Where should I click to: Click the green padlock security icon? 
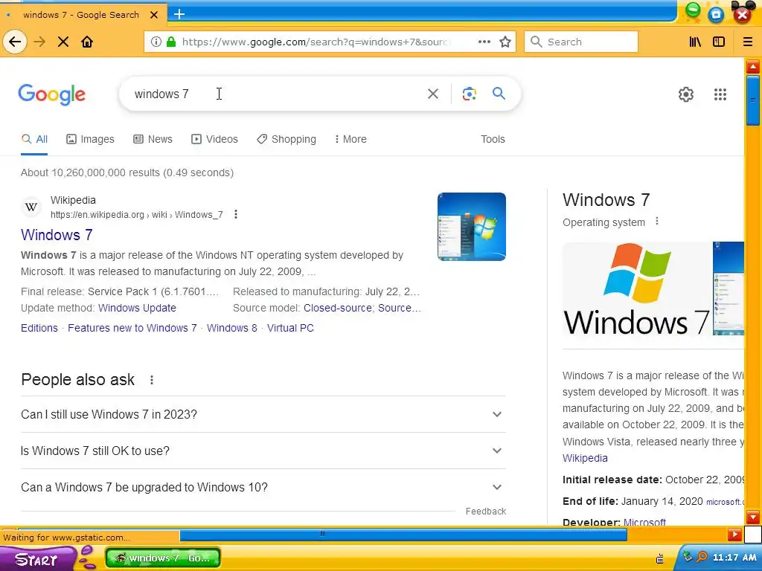pyautogui.click(x=171, y=42)
